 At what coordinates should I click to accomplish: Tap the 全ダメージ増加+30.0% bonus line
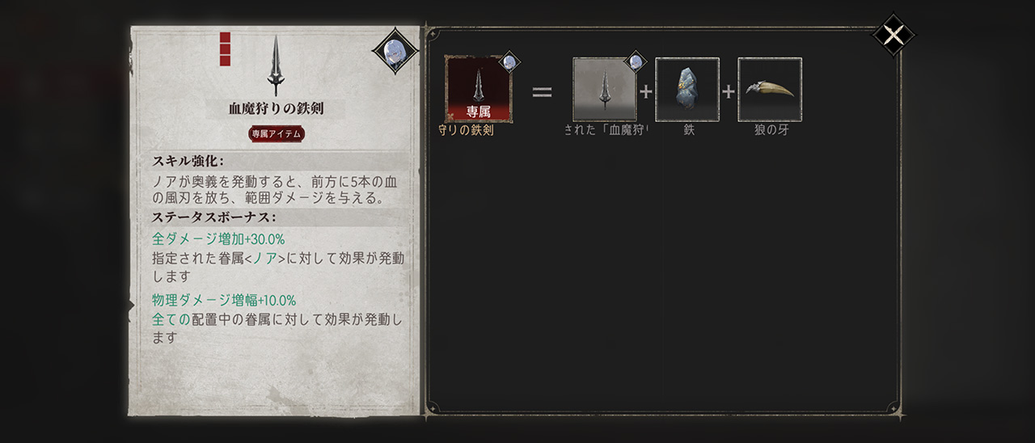coord(218,239)
